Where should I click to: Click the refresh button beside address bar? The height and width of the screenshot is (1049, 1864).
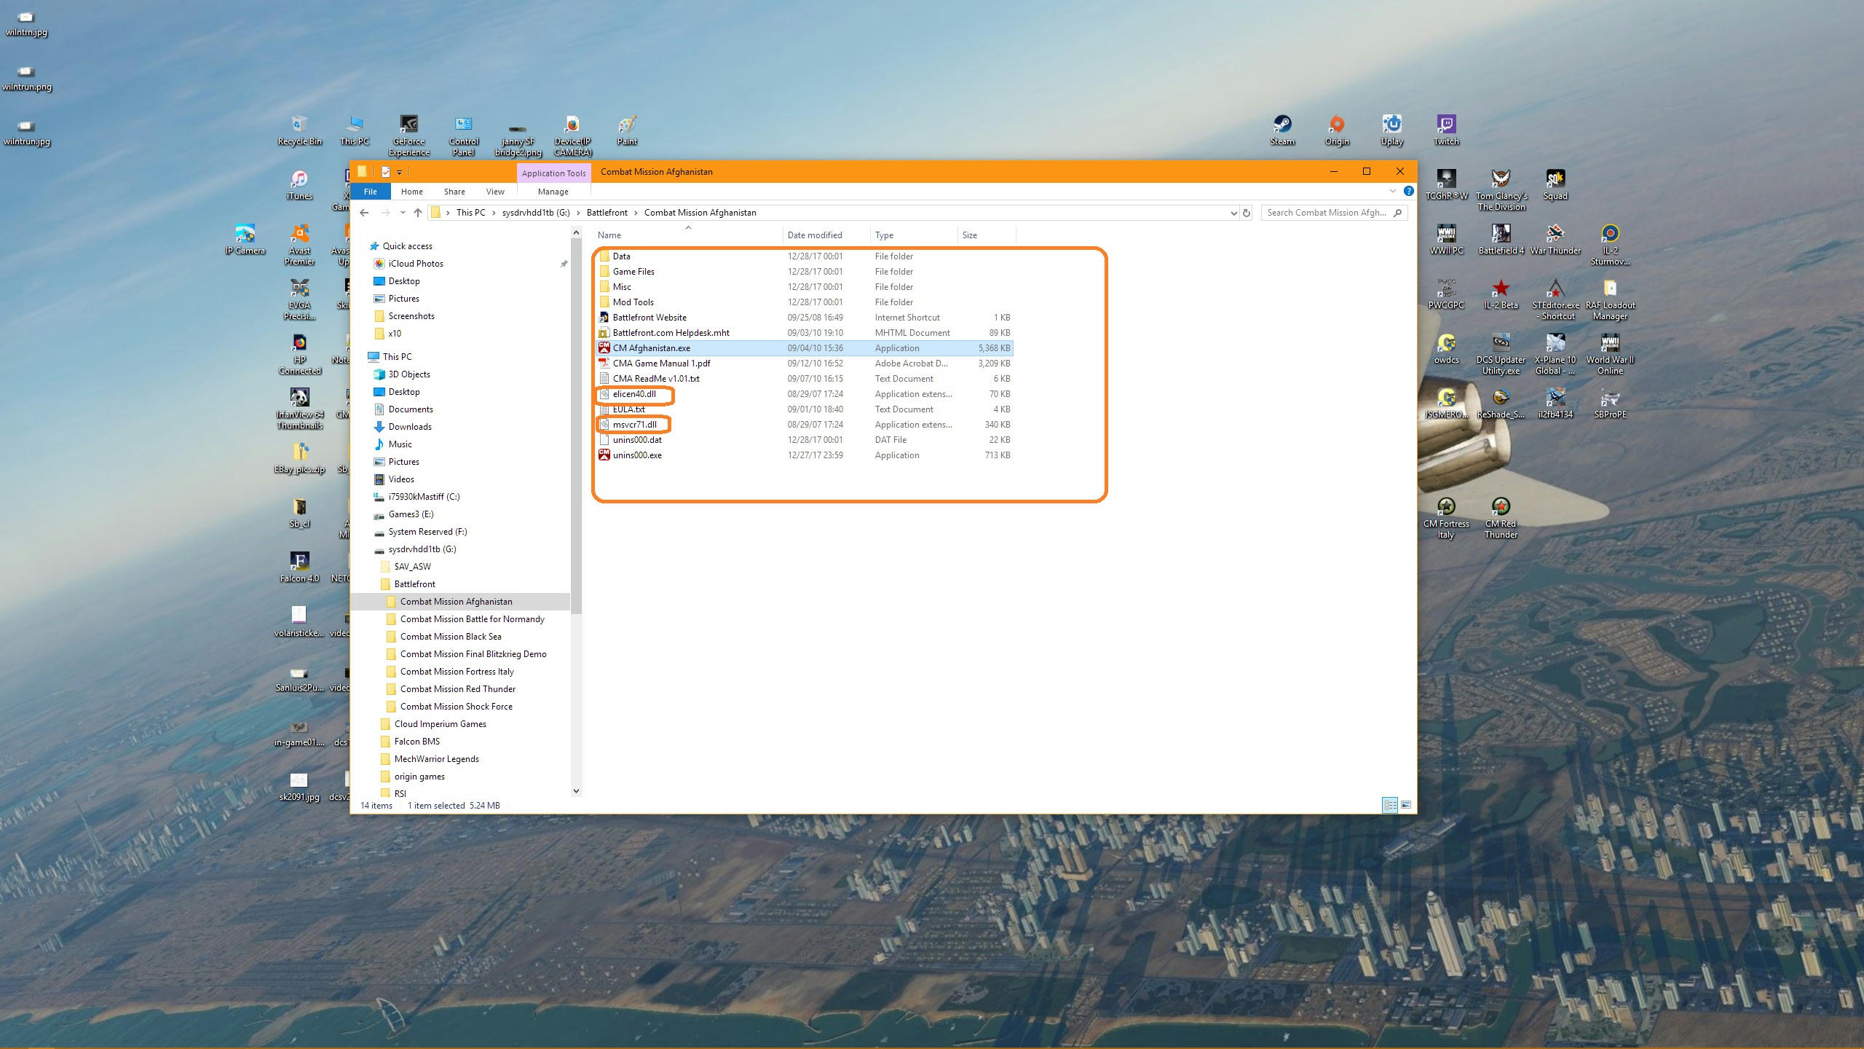pyautogui.click(x=1247, y=213)
